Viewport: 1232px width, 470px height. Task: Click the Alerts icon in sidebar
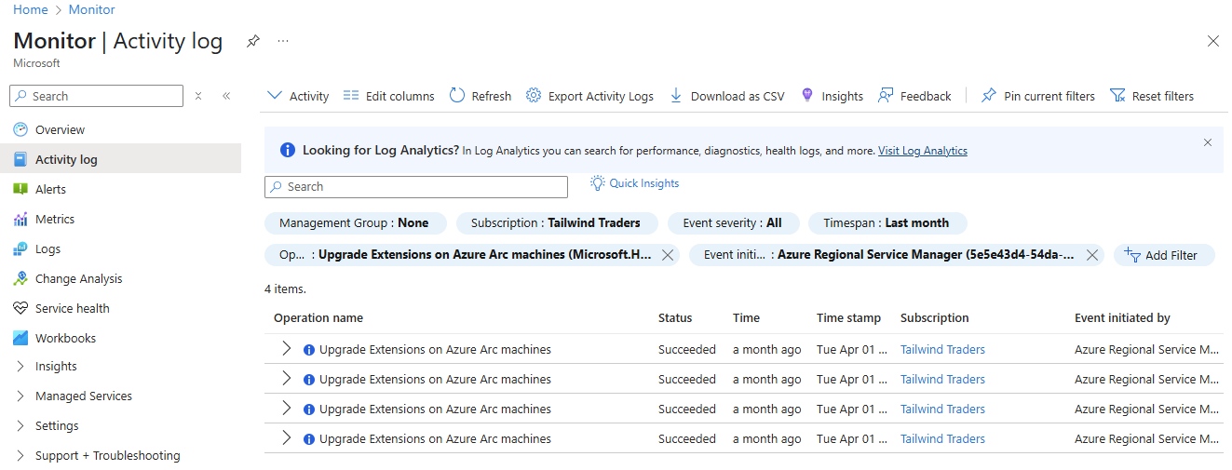20,189
